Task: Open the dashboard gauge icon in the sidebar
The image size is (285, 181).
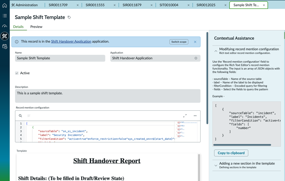Action: pyautogui.click(x=5, y=26)
